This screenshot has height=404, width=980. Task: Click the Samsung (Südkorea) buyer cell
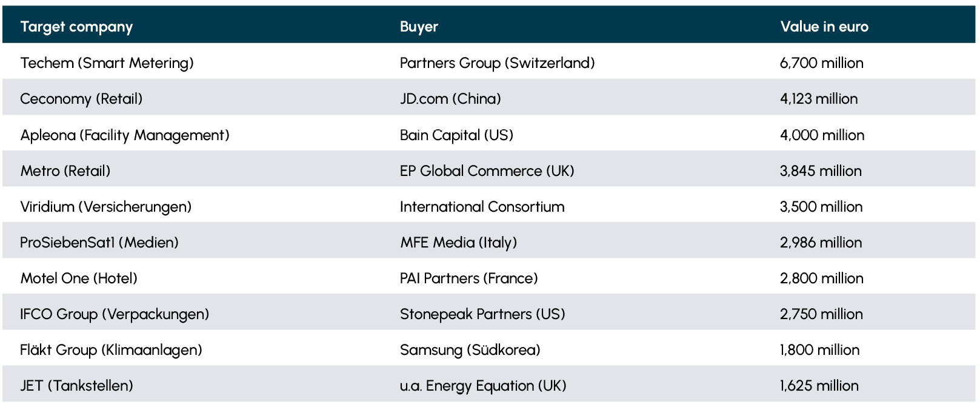[x=470, y=350]
